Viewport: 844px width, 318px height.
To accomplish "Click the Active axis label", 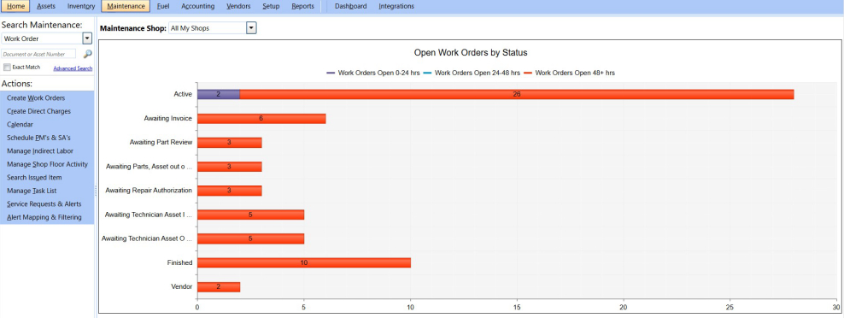I will pyautogui.click(x=183, y=94).
